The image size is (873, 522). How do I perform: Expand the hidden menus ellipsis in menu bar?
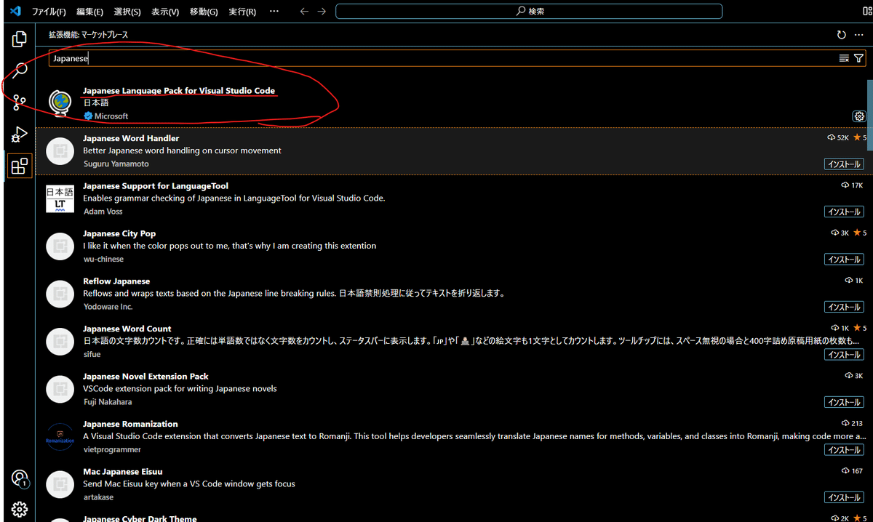click(274, 12)
